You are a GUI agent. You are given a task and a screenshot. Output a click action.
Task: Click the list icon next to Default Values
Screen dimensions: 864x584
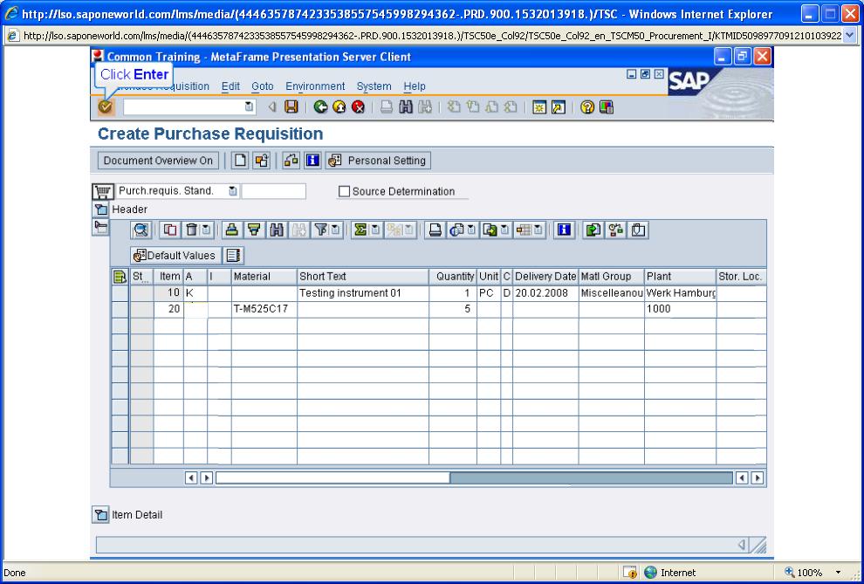tap(234, 256)
